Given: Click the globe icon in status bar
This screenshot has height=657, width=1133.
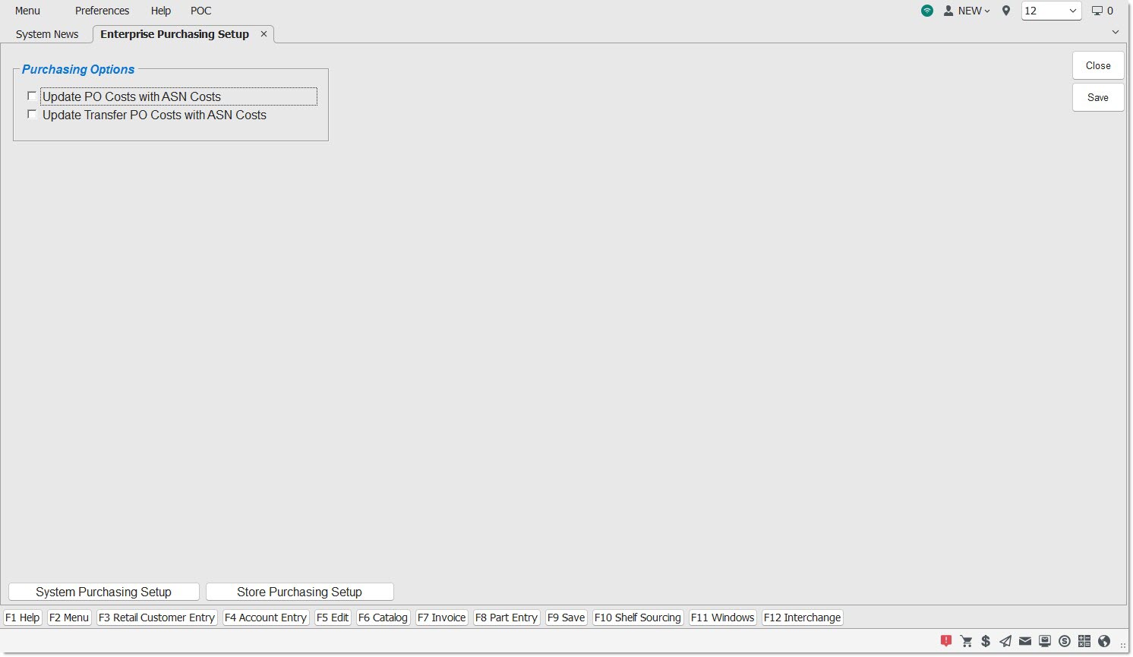Looking at the screenshot, I should click(x=1104, y=641).
